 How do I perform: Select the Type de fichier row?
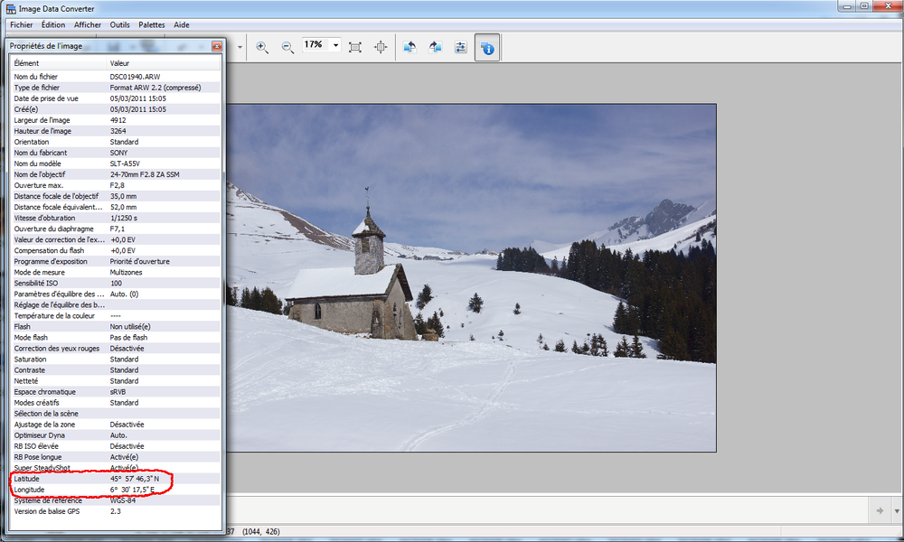pos(116,88)
